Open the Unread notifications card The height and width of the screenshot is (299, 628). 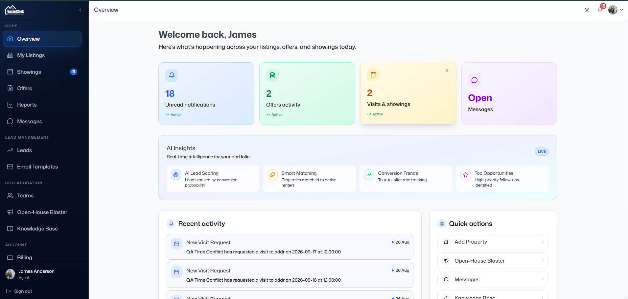(206, 93)
